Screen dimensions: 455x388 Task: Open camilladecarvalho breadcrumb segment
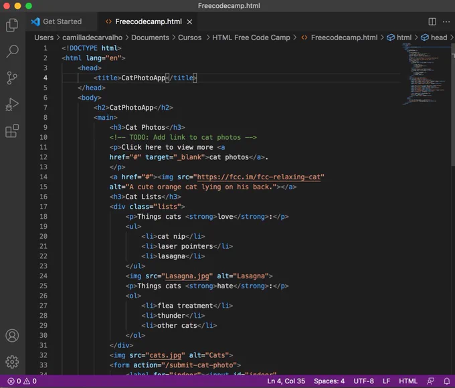pyautogui.click(x=92, y=37)
